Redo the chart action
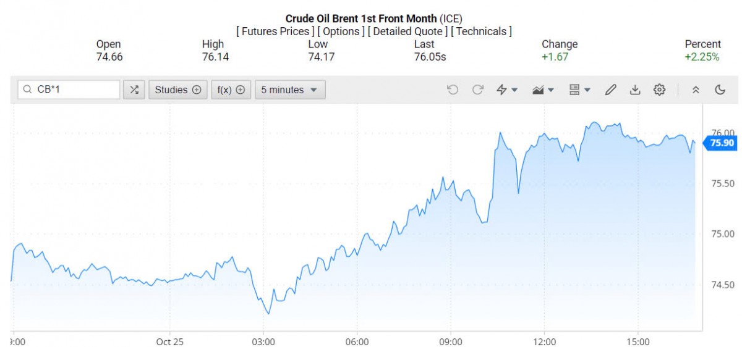742x347 pixels. coord(477,90)
